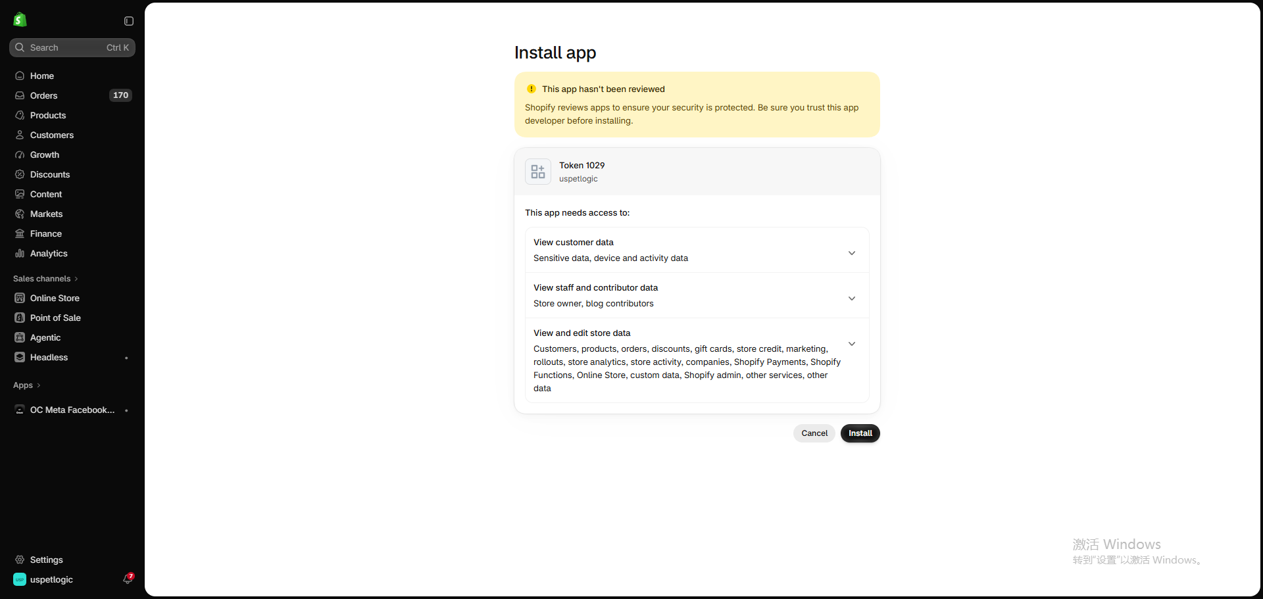1263x599 pixels.
Task: Open the Customers menu label
Action: point(52,135)
